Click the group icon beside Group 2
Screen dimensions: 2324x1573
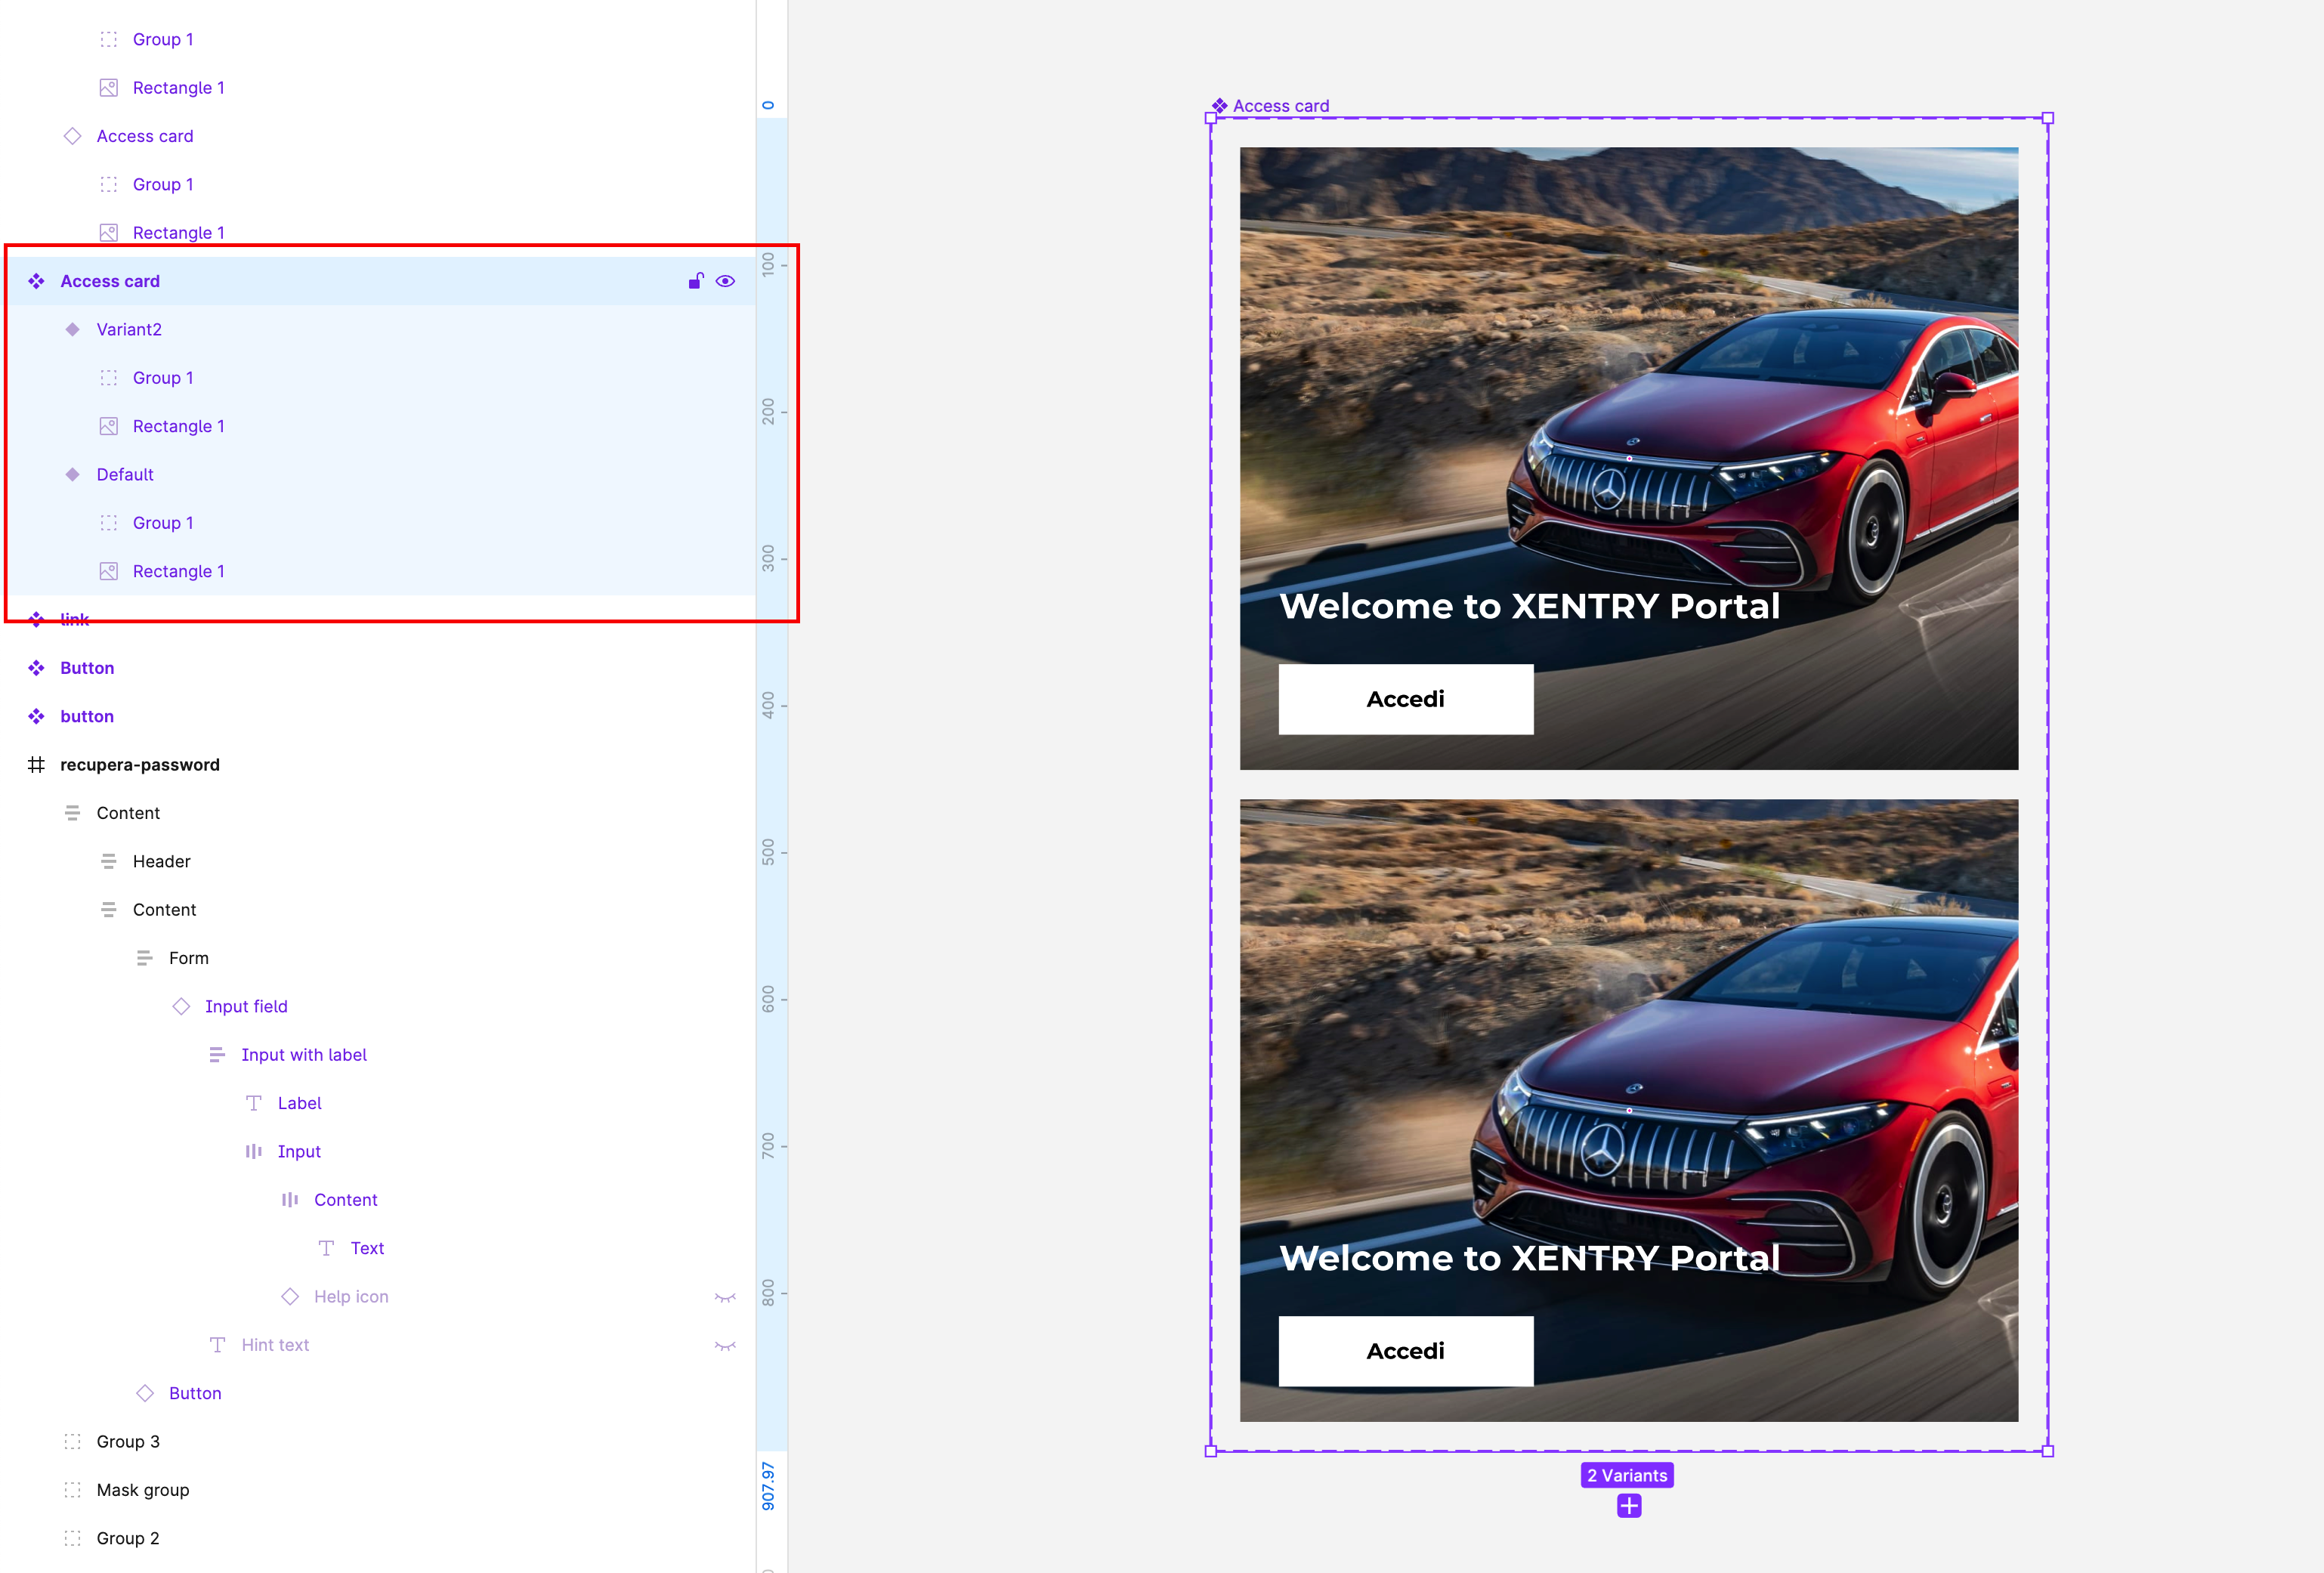coord(72,1538)
